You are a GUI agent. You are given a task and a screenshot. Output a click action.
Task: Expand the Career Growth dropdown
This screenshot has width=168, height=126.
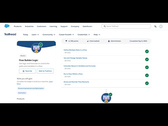click(66, 35)
